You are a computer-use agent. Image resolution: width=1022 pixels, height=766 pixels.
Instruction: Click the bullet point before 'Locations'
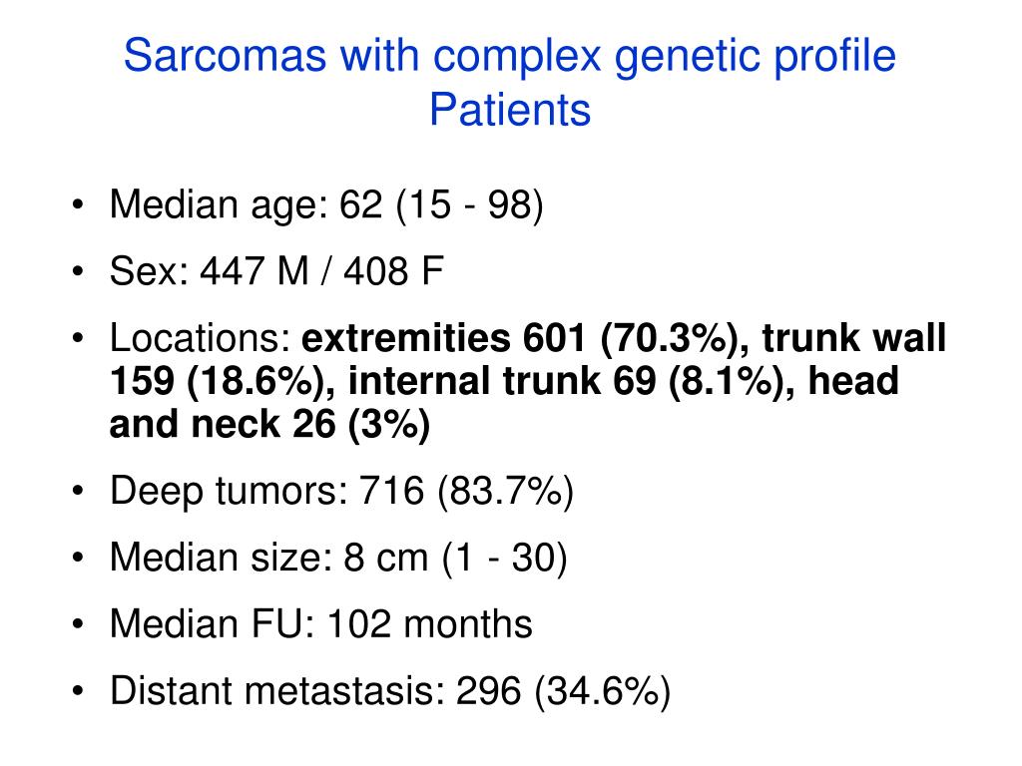pos(78,339)
